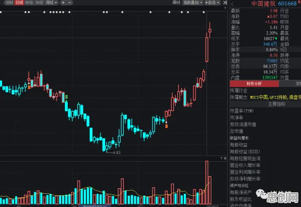Click the change value 0.07

click(272, 17)
